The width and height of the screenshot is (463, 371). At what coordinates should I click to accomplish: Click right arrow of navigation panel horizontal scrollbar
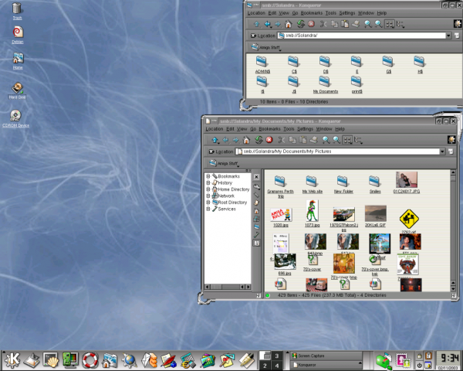[x=248, y=287]
